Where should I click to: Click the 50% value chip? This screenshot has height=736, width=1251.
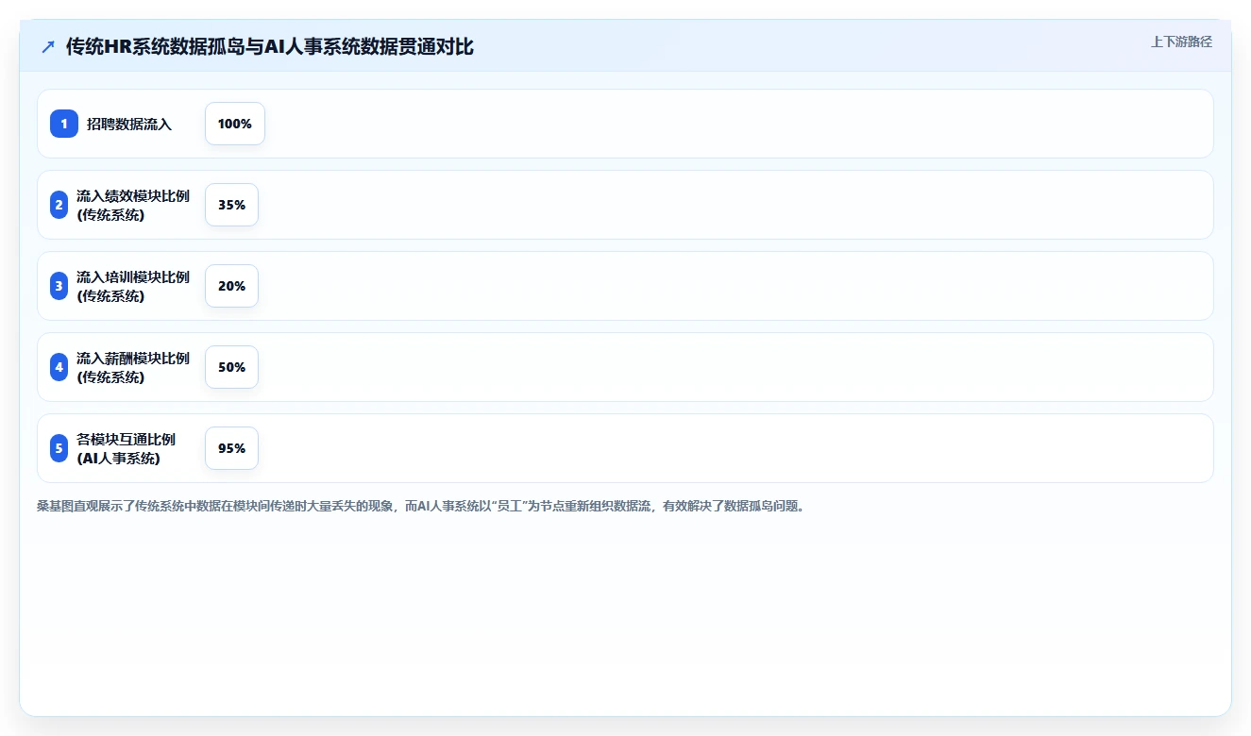click(231, 367)
